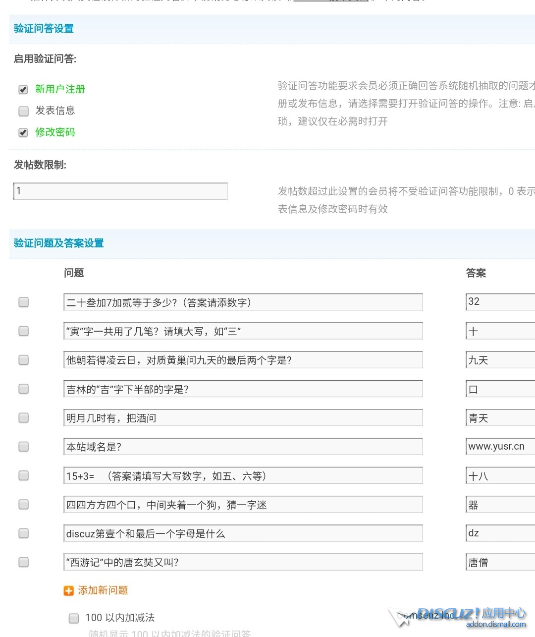Tick the checkbox beside the 寅字 stroke question
Screen dimensions: 535x637
pos(23,331)
